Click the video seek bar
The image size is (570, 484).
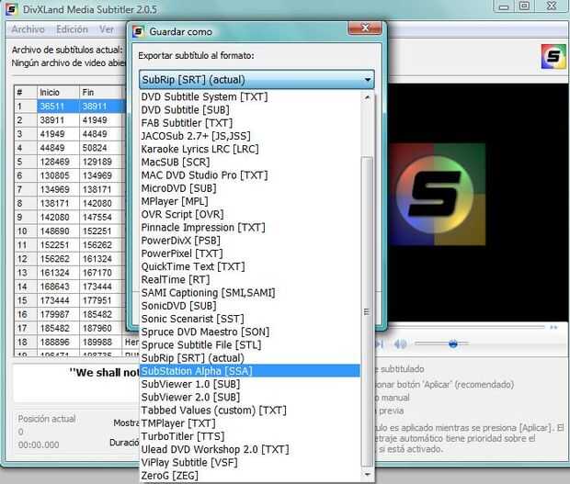(467, 327)
